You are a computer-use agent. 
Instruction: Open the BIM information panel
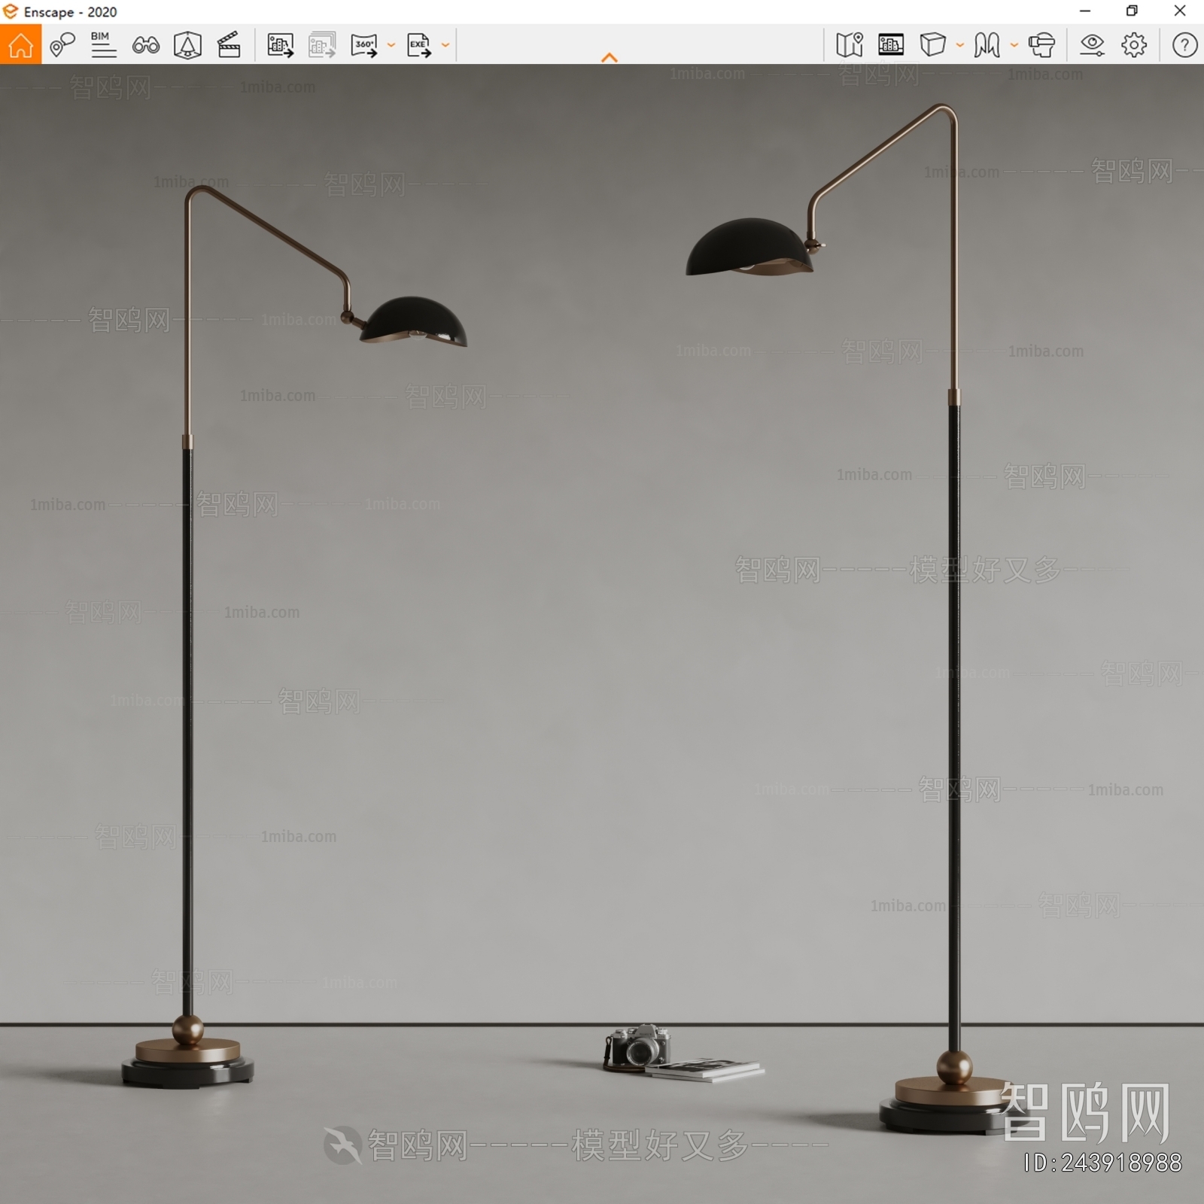point(103,45)
